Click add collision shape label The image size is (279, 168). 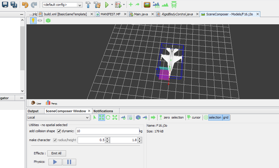tap(42, 131)
